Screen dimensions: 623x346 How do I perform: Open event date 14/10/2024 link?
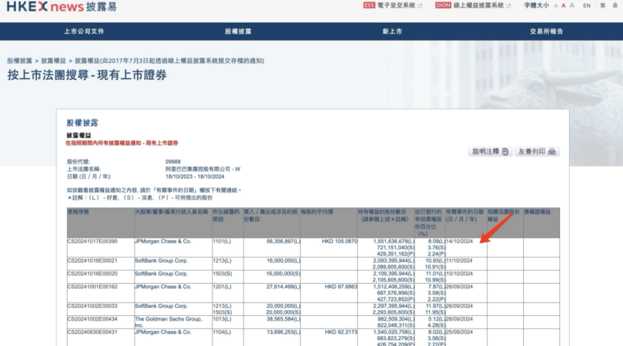pos(460,242)
